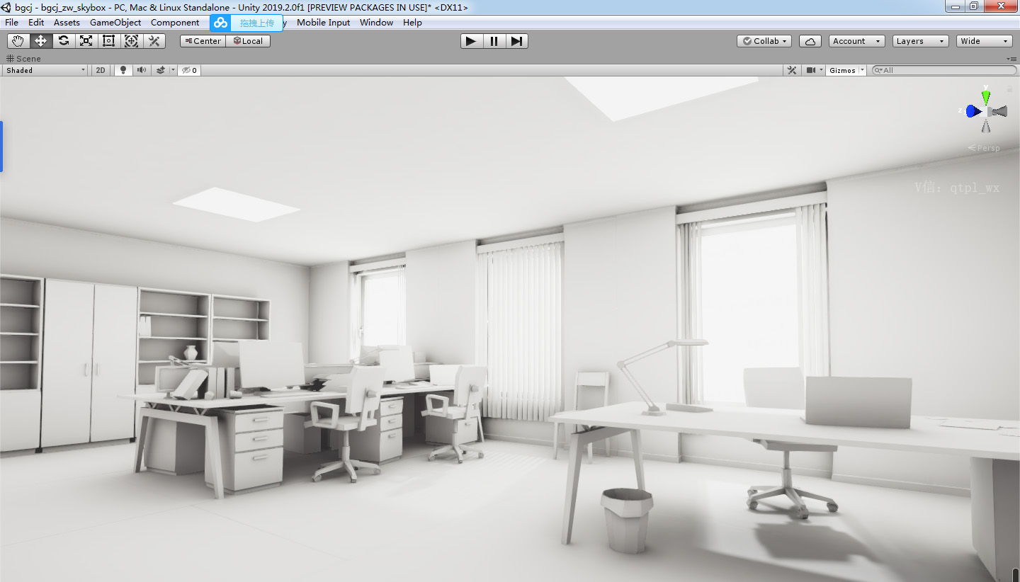Pause the game playback

(x=494, y=41)
